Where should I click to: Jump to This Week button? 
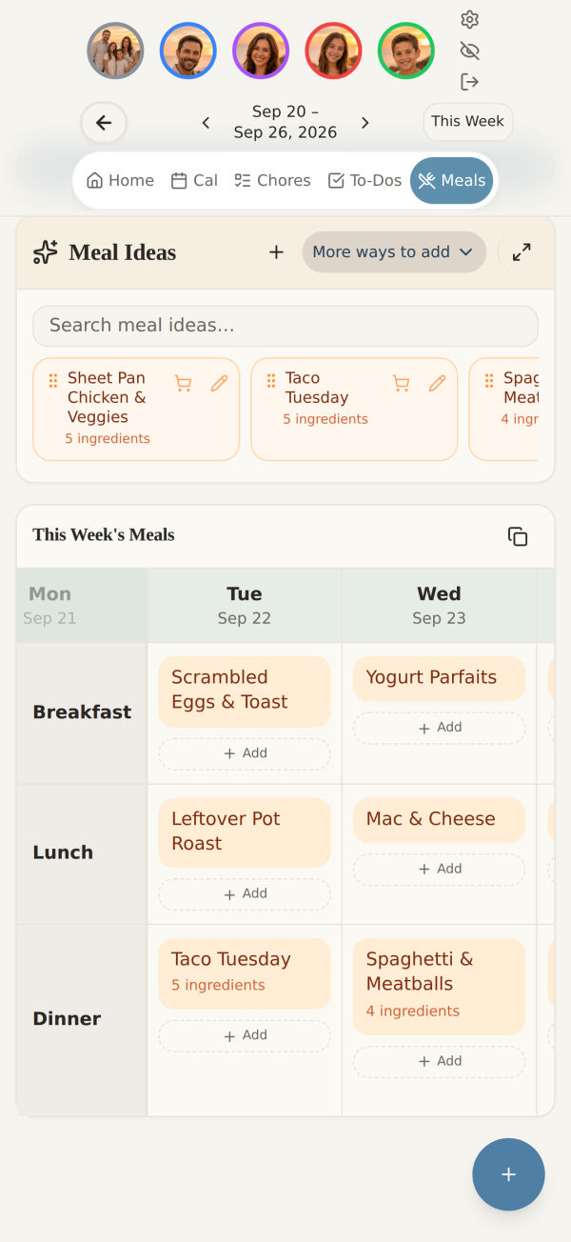[467, 122]
